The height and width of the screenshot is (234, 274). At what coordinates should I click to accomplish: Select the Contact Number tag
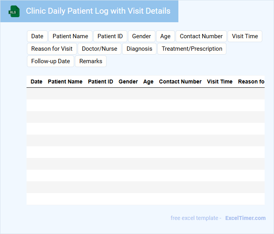tap(201, 36)
